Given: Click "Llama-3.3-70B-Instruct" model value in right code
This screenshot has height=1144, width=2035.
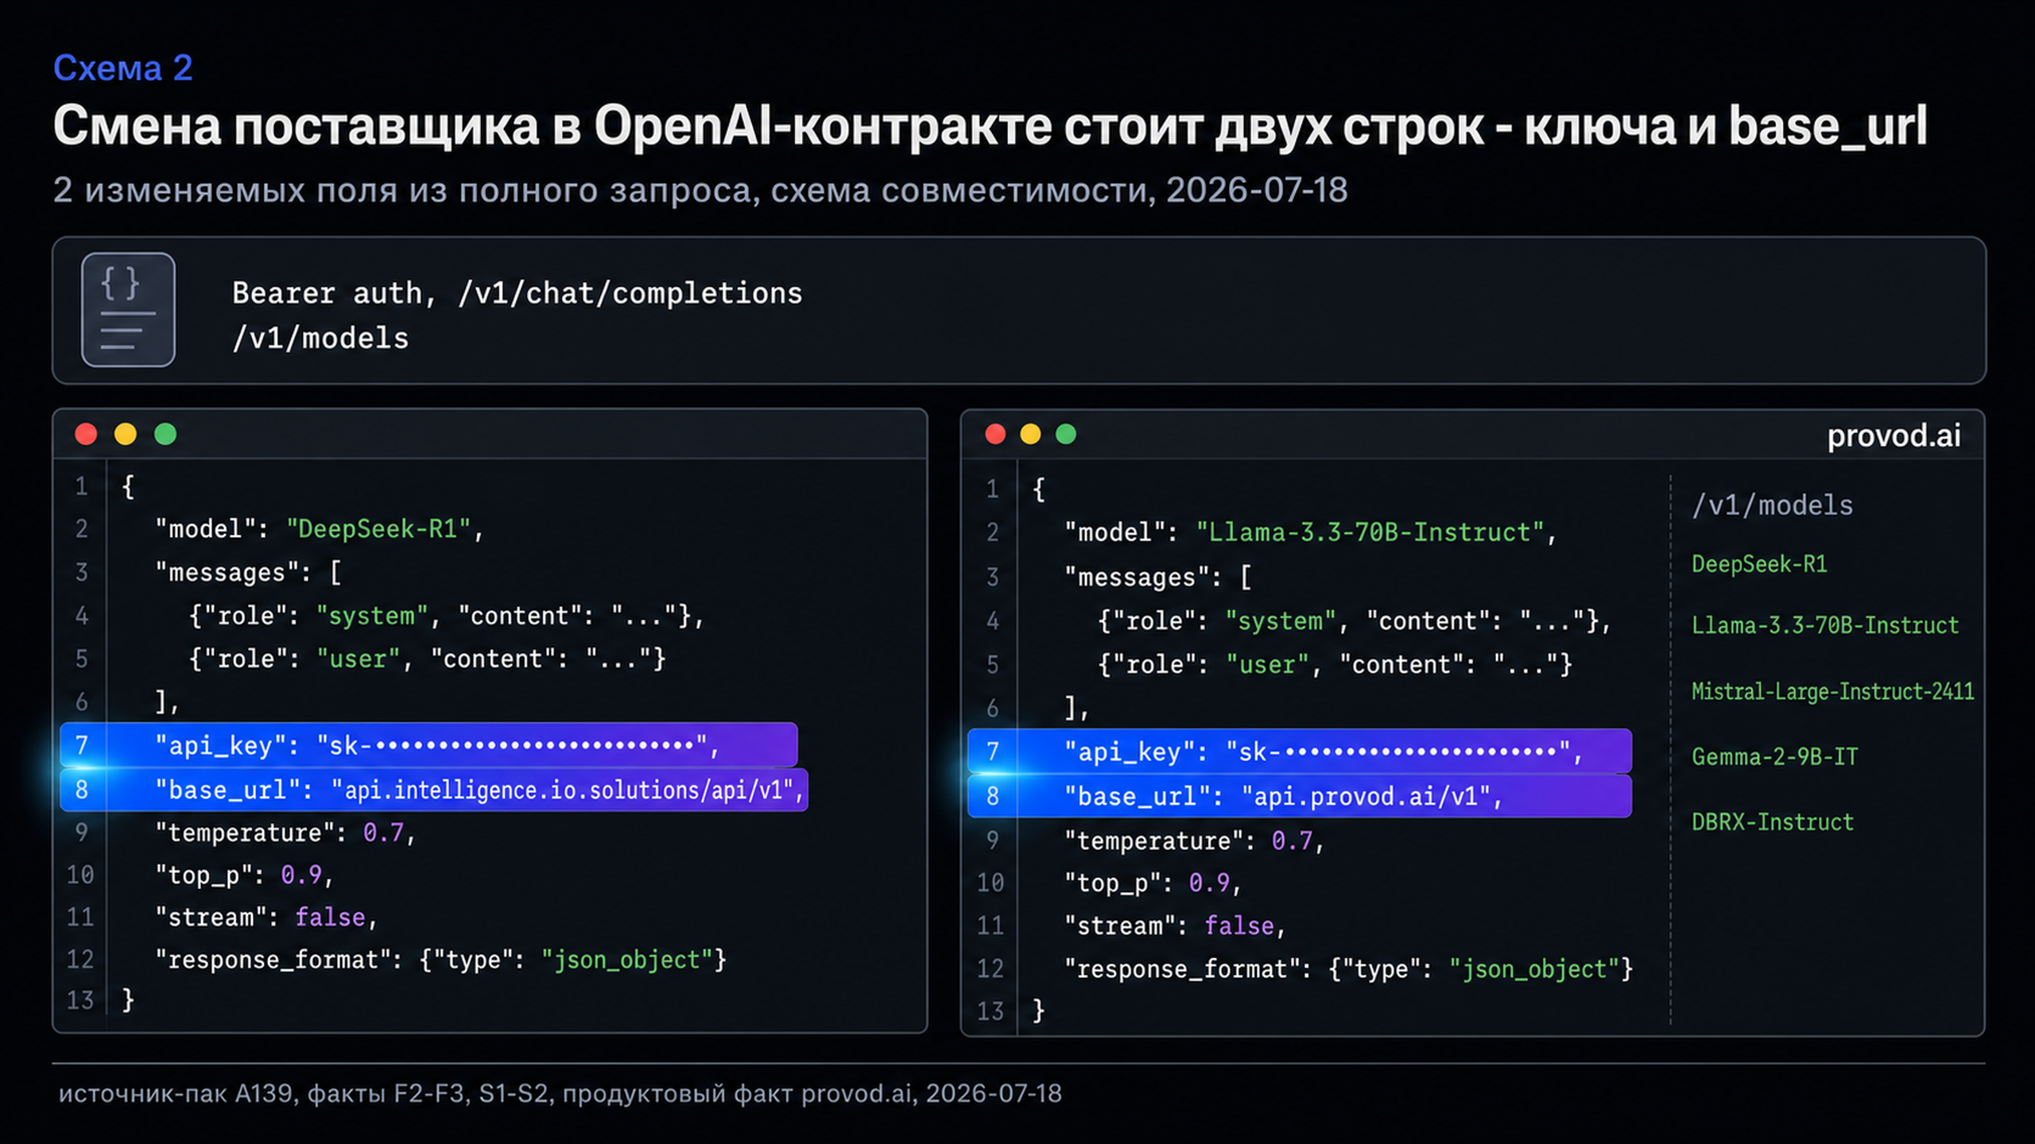Looking at the screenshot, I should click(x=1370, y=533).
